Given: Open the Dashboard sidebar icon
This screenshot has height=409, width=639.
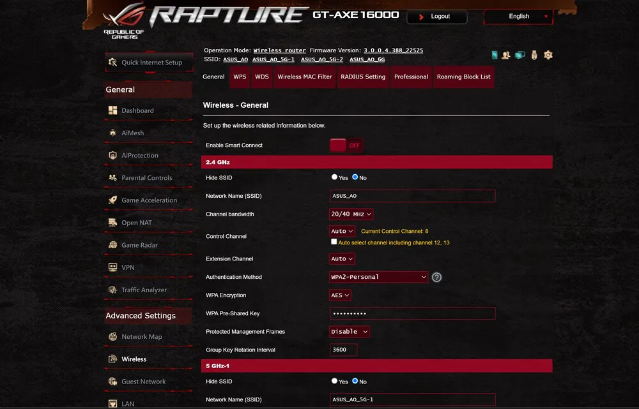Looking at the screenshot, I should coord(113,110).
